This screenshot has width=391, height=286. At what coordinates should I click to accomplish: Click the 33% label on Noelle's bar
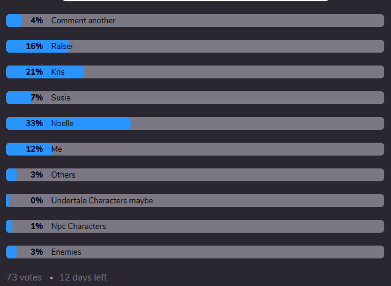pyautogui.click(x=34, y=123)
